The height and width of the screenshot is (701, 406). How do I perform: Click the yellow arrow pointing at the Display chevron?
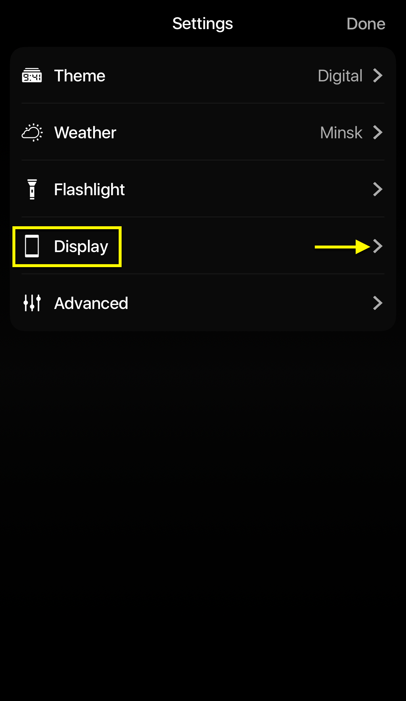coord(342,247)
